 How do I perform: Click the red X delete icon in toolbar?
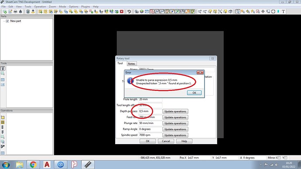tap(122, 11)
